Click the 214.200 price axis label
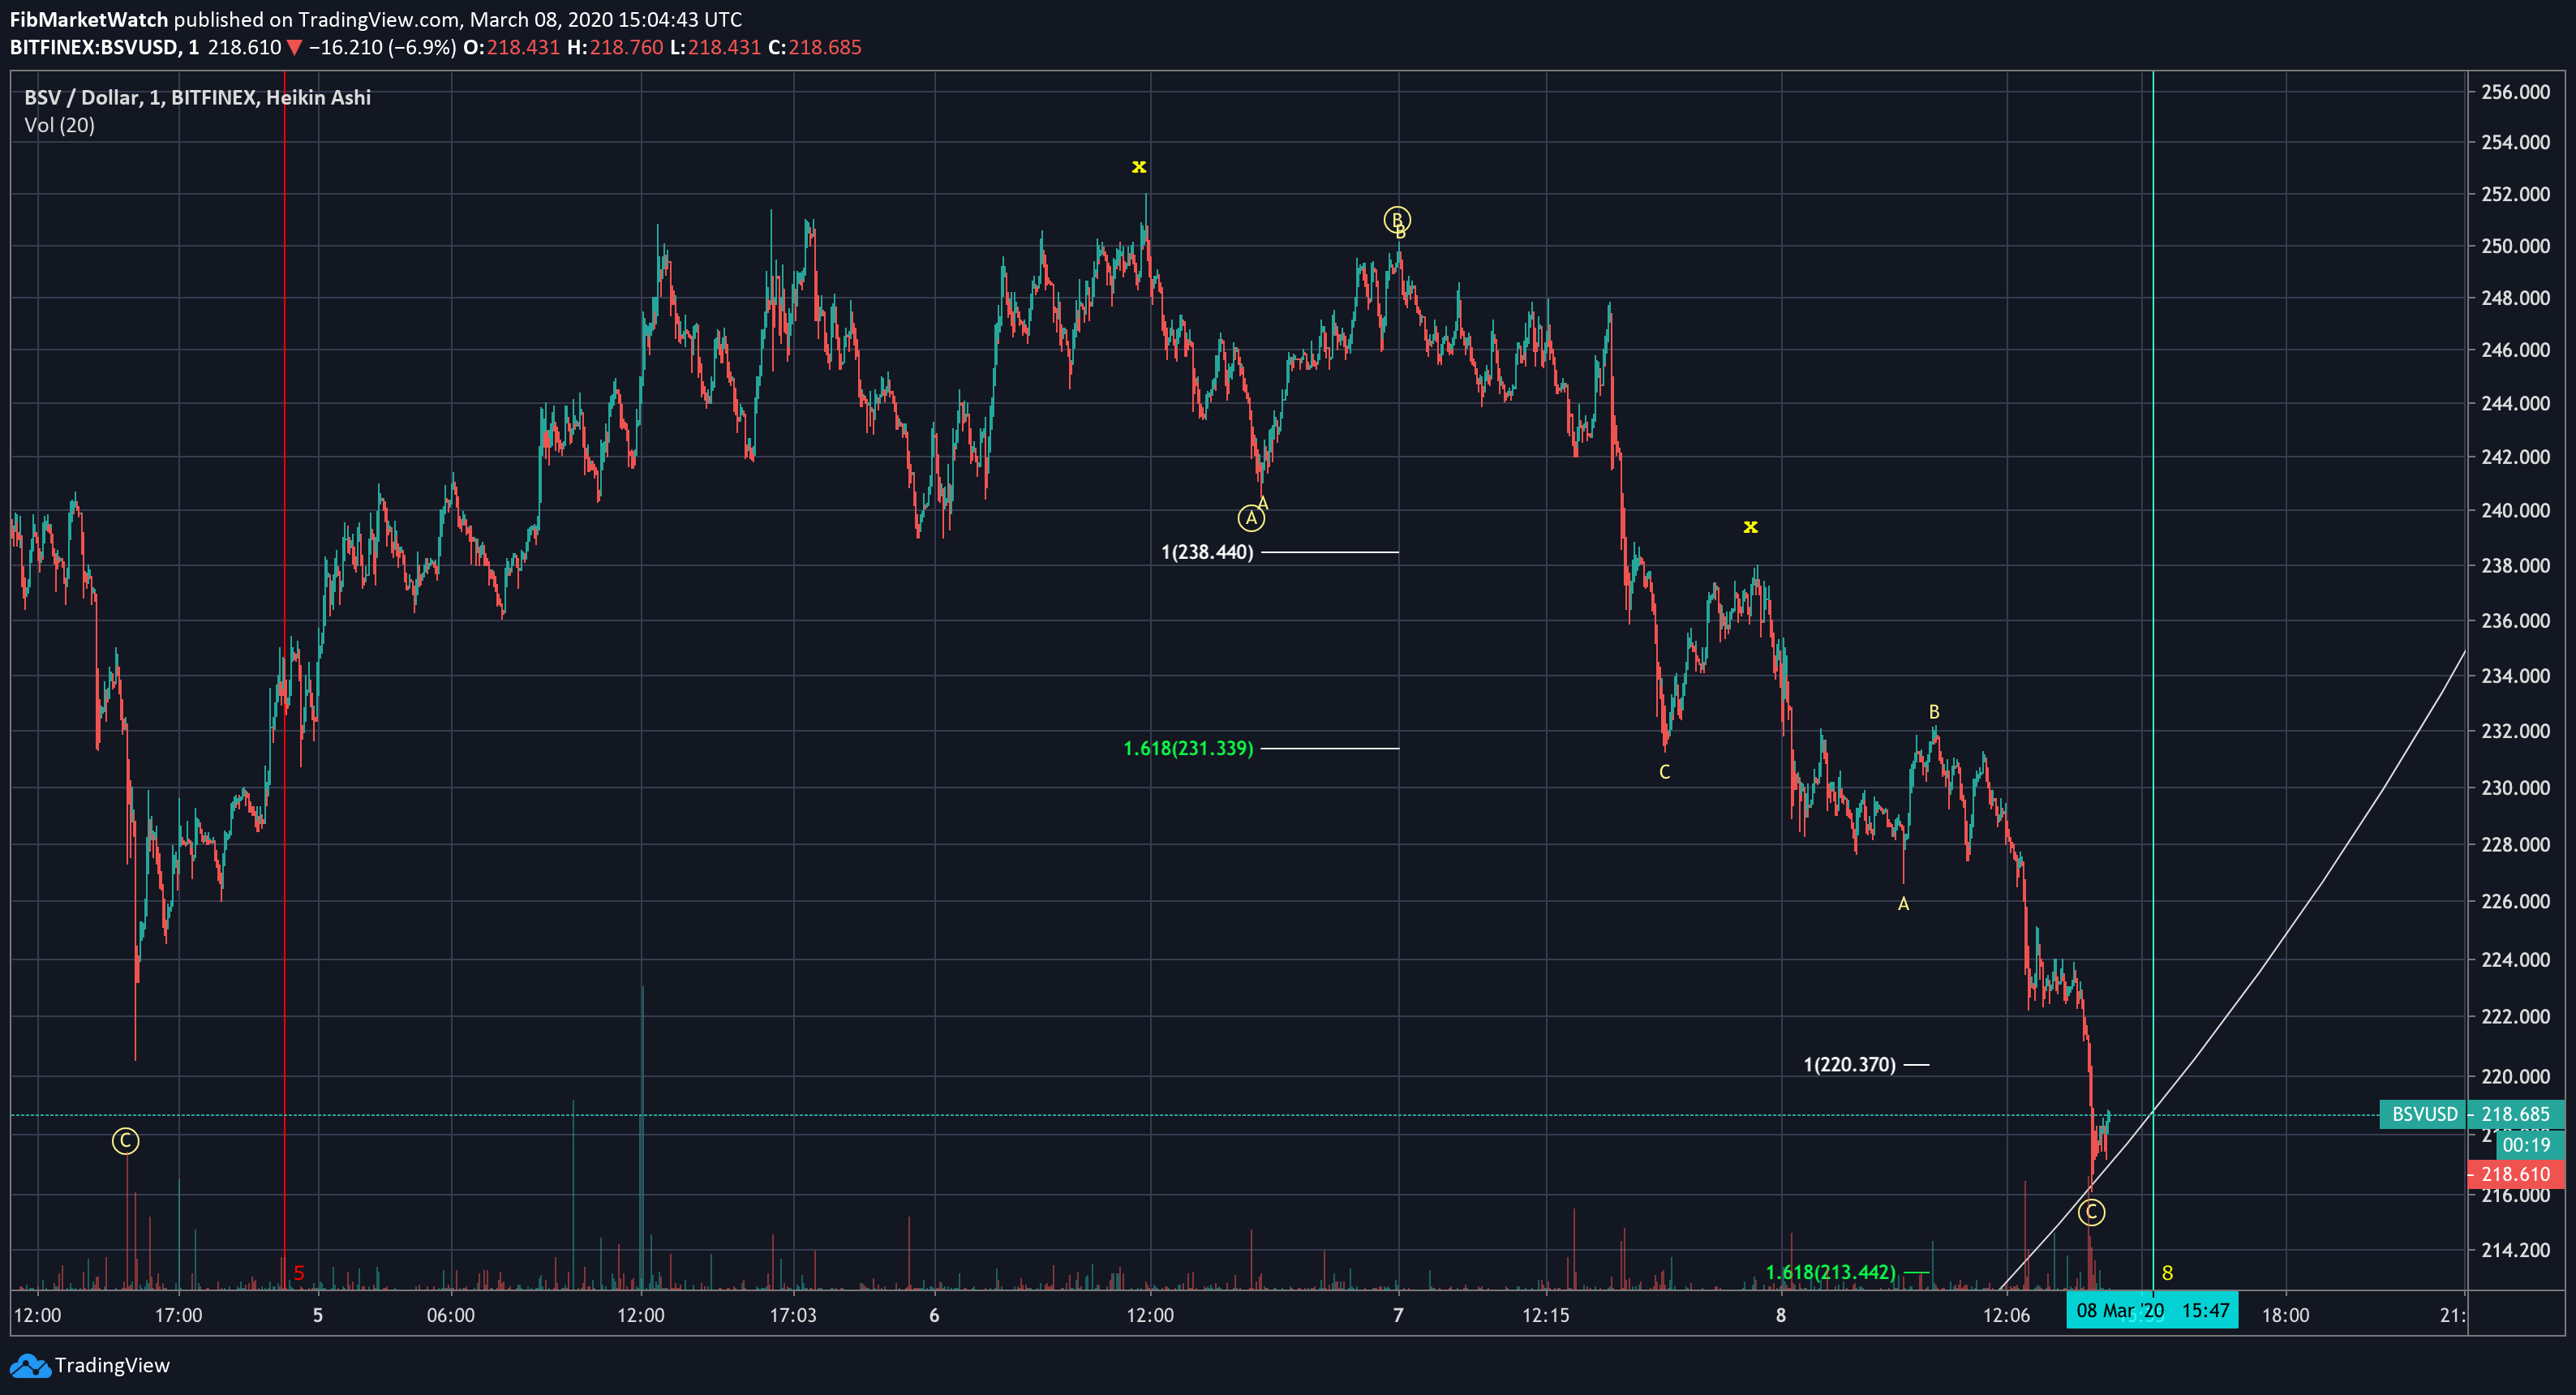 pyautogui.click(x=2516, y=1249)
